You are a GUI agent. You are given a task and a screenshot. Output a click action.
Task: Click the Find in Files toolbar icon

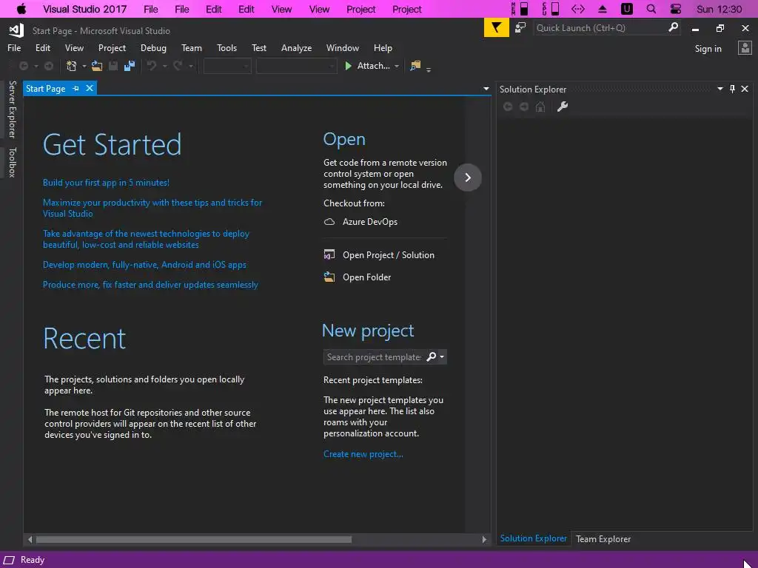[415, 66]
